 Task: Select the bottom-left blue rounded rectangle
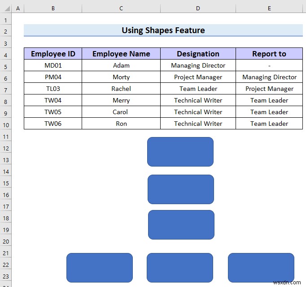(100, 268)
